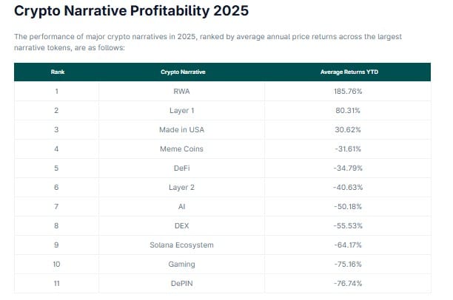453x300 pixels.
Task: Click the 185.76% return value
Action: point(348,92)
